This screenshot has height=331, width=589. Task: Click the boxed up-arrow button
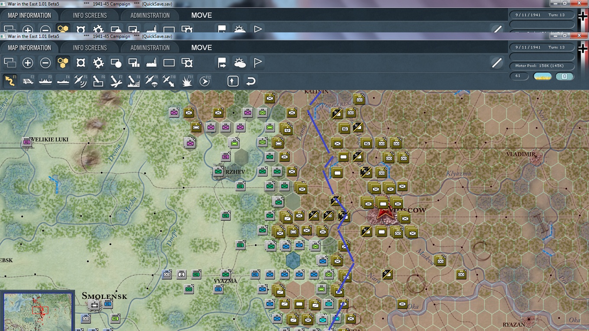tap(233, 81)
